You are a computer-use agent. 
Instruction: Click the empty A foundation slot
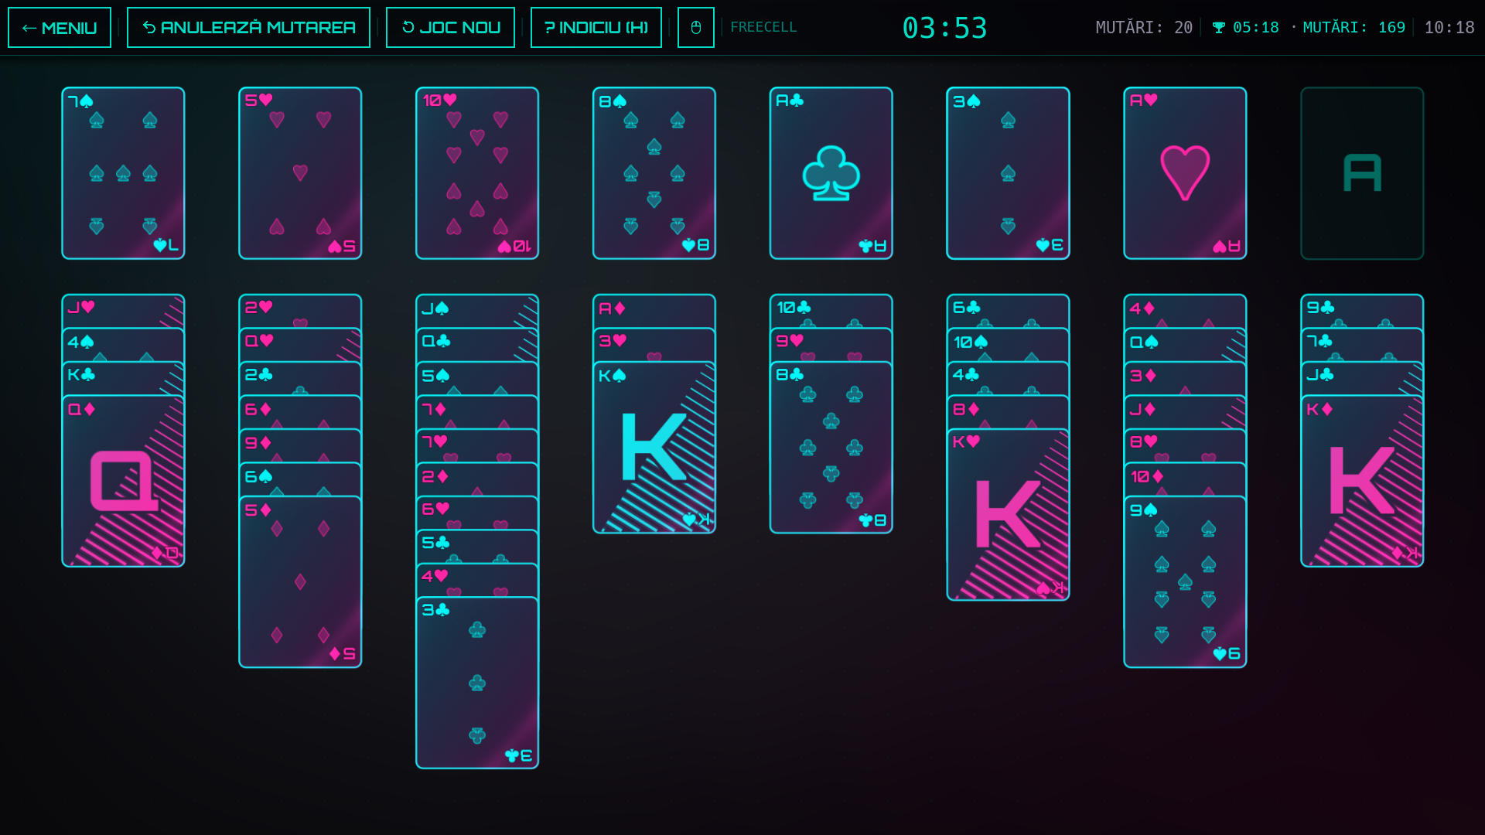pyautogui.click(x=1362, y=173)
